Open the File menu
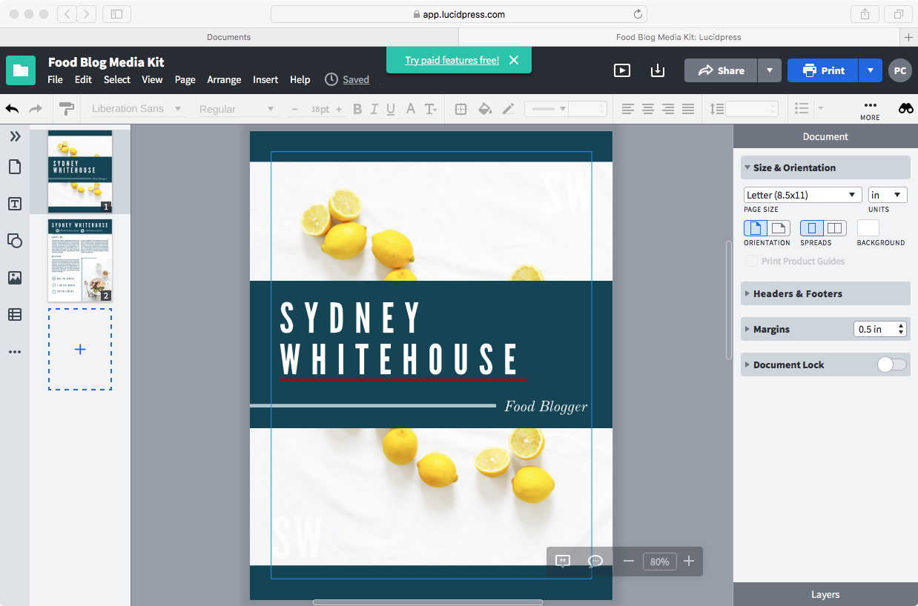The height and width of the screenshot is (606, 918). pyautogui.click(x=56, y=79)
